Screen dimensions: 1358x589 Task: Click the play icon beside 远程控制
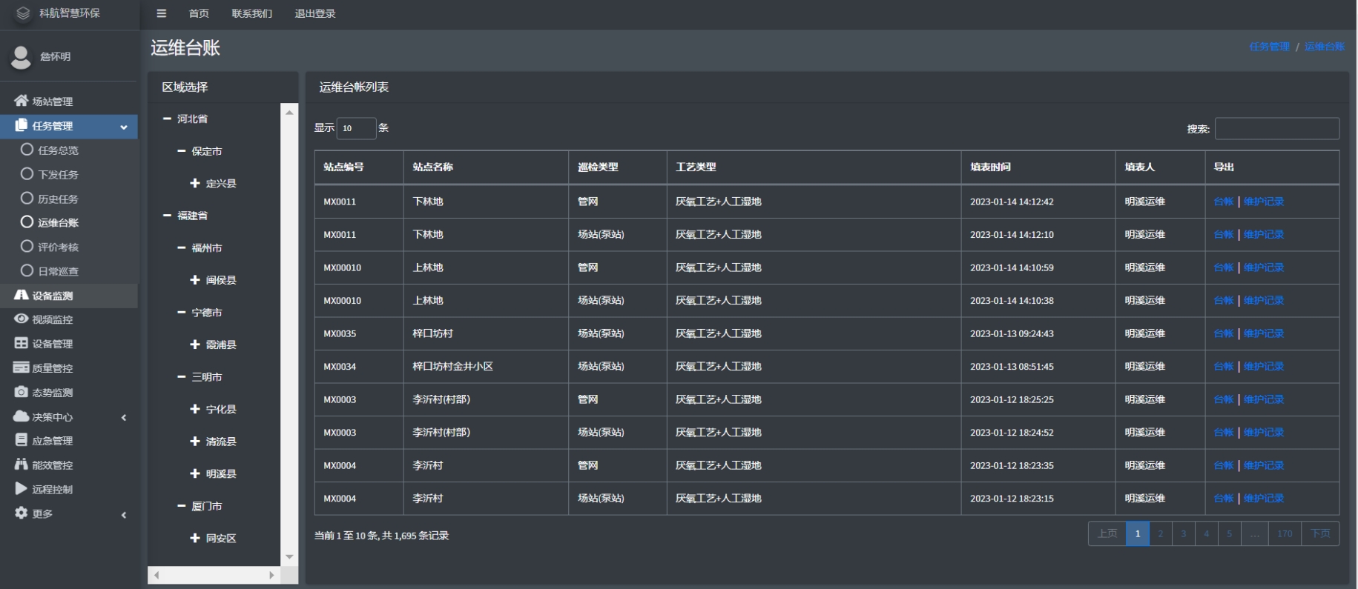[21, 489]
